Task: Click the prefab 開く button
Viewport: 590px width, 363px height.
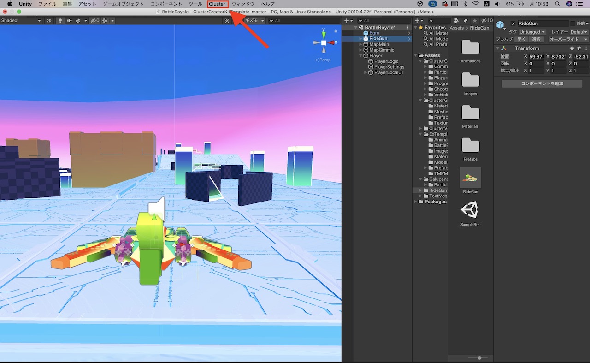Action: click(521, 39)
